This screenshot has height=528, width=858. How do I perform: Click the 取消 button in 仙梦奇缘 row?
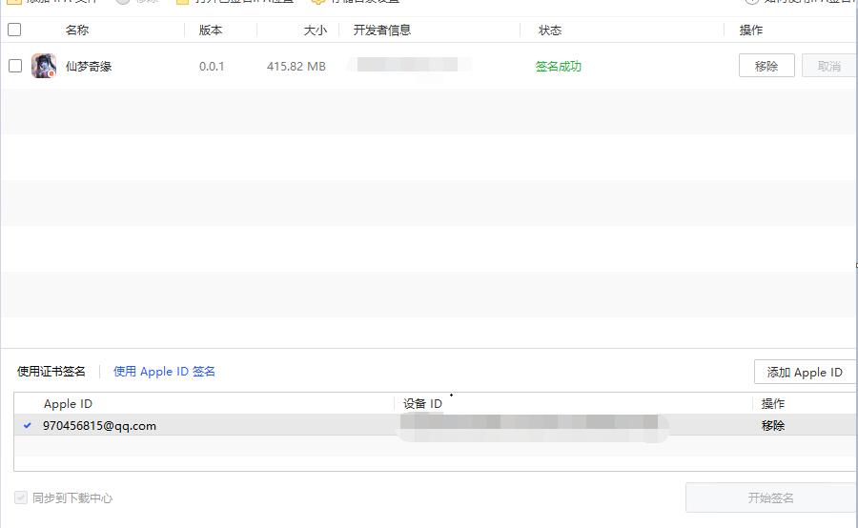[x=829, y=66]
